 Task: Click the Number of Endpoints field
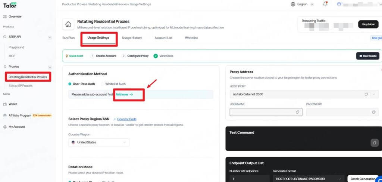click(250, 179)
